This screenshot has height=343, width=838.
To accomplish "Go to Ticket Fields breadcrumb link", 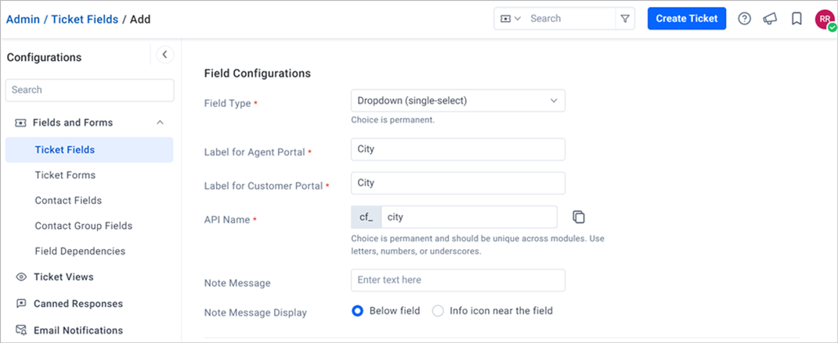I will (85, 20).
